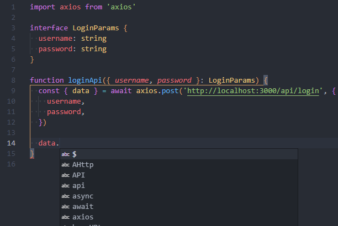
Task: Click the 'LoginParams' type annotation on line 8
Action: point(232,80)
